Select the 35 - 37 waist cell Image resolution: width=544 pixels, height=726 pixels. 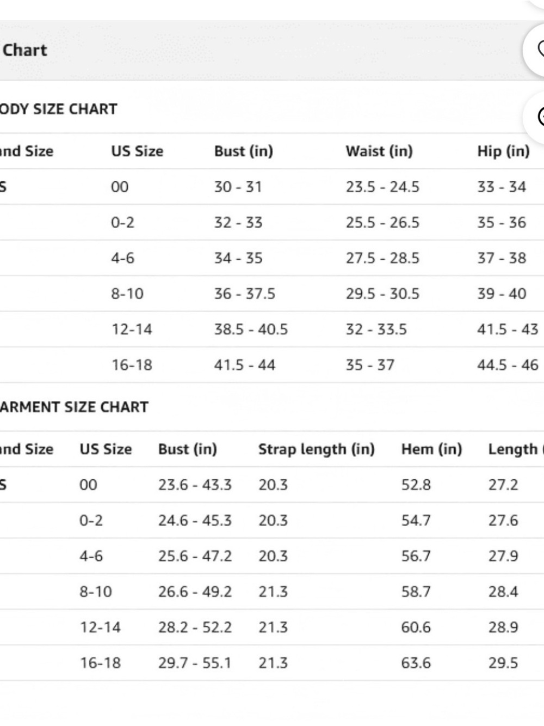[x=370, y=364]
